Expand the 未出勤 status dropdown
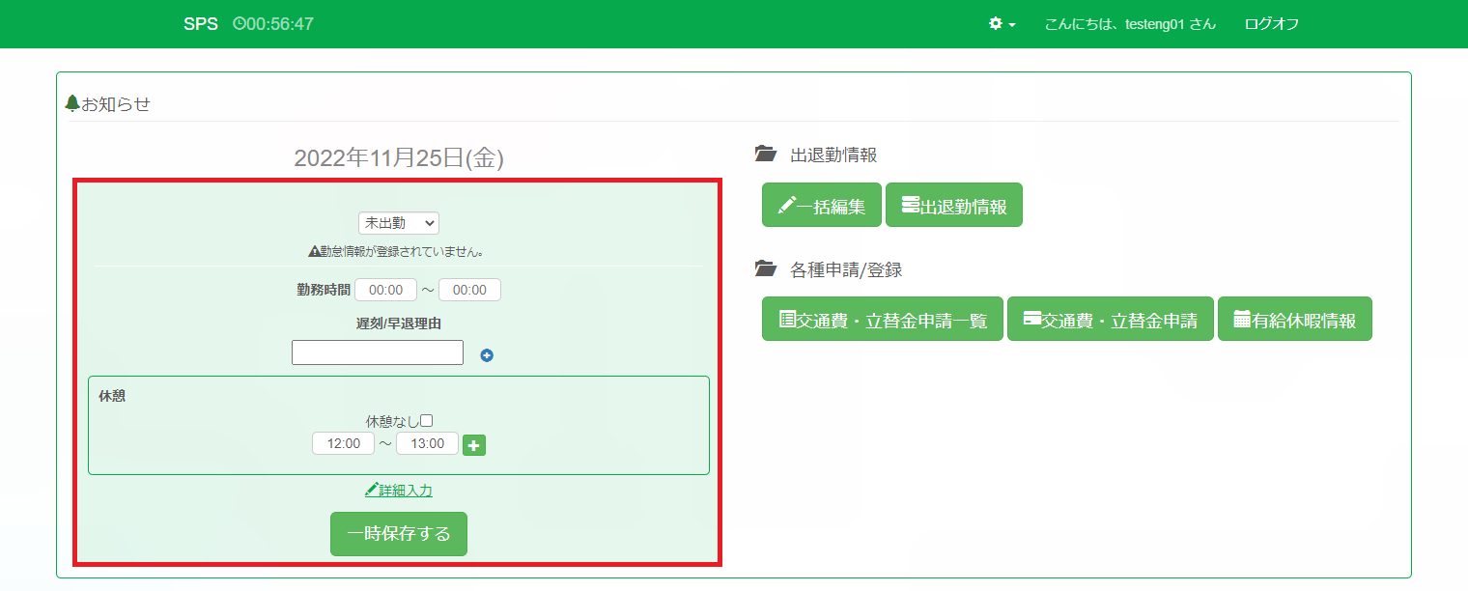The image size is (1468, 591). [398, 223]
